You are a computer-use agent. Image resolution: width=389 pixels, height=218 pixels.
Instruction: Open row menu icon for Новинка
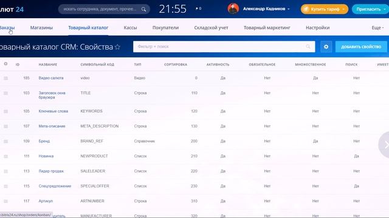click(x=5, y=156)
